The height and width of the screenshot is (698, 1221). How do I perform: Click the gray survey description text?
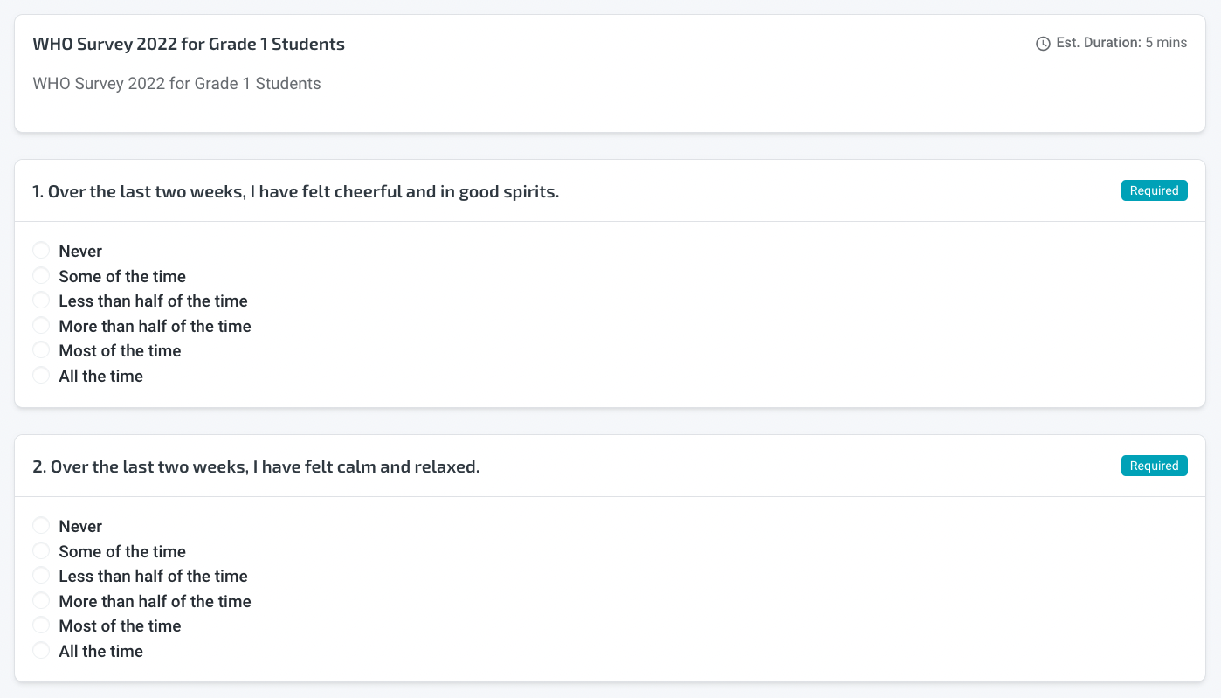(x=176, y=84)
